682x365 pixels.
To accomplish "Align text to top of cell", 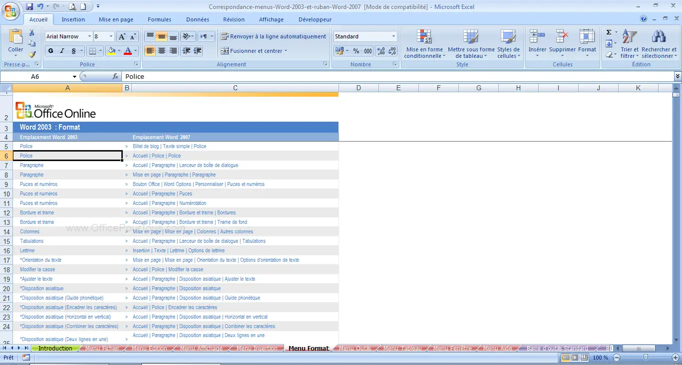I will tap(150, 36).
